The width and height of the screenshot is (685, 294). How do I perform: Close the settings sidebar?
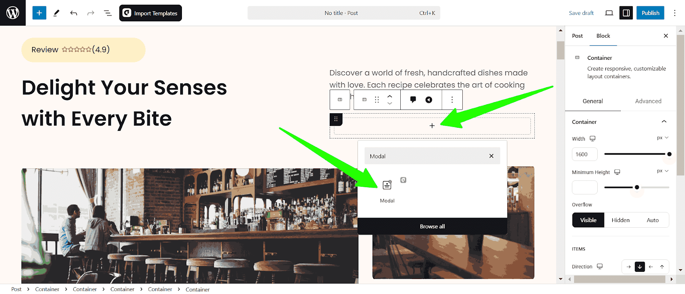[666, 36]
